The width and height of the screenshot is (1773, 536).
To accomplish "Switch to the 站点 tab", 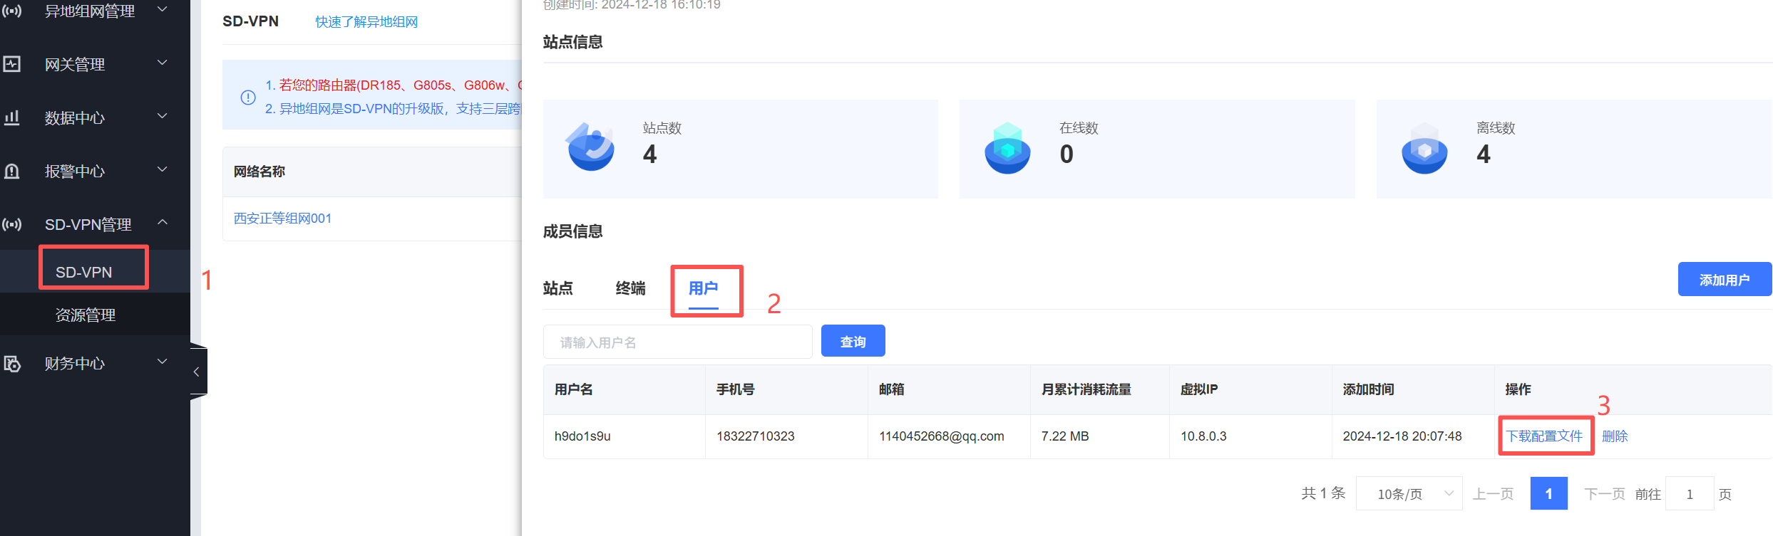I will point(557,288).
